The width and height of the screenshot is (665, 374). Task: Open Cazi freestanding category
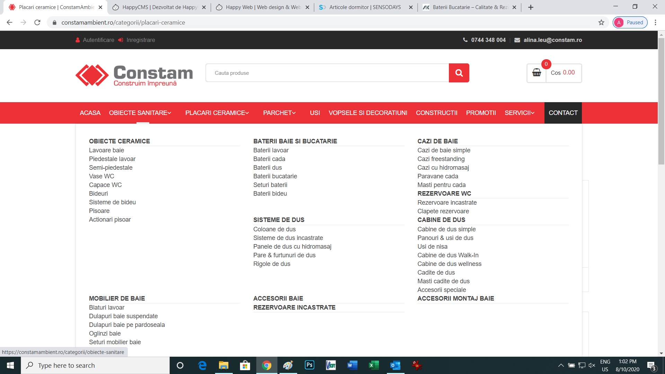click(441, 159)
